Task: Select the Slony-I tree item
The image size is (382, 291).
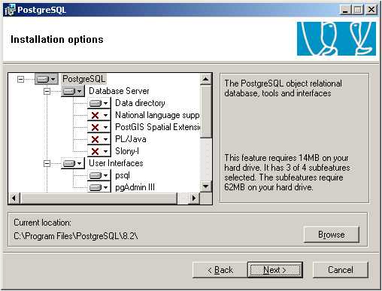Action: [x=127, y=151]
